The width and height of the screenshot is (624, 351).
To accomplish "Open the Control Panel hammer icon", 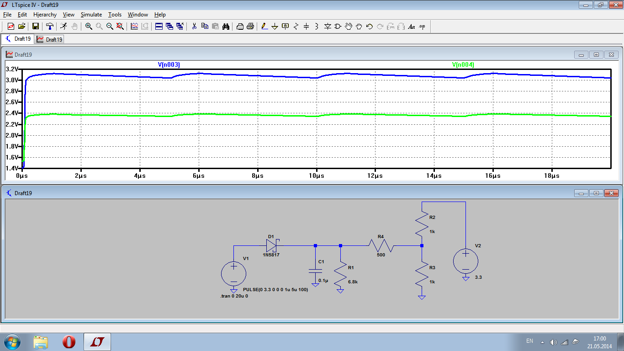I will pos(49,27).
